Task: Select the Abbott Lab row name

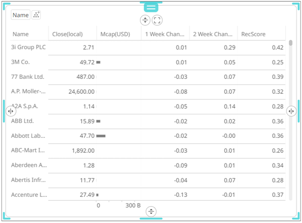Action: coord(29,136)
